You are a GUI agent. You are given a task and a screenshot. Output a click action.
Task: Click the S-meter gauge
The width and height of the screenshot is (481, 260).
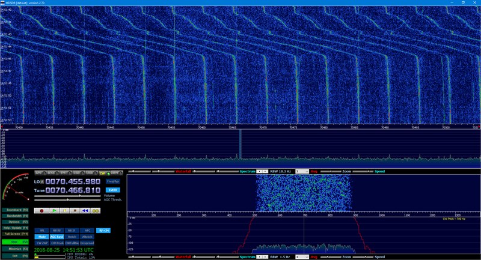click(16, 187)
